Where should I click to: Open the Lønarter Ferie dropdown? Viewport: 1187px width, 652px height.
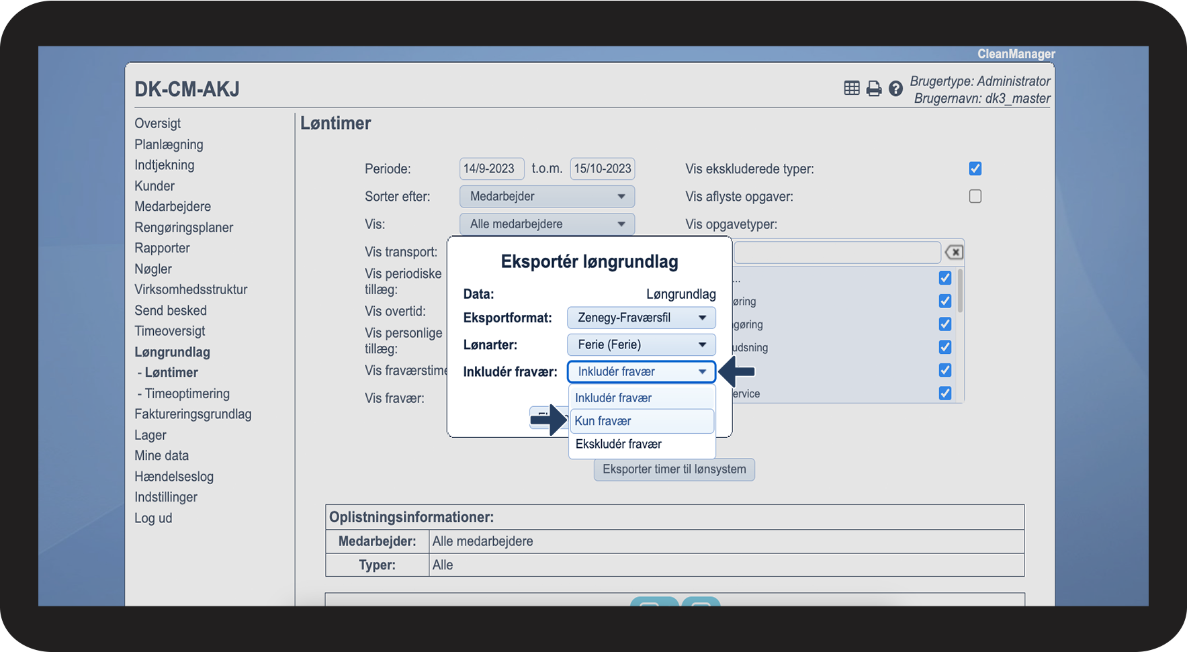pyautogui.click(x=642, y=344)
